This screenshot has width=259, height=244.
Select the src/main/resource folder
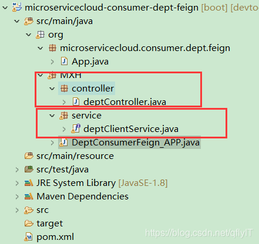[75, 156]
